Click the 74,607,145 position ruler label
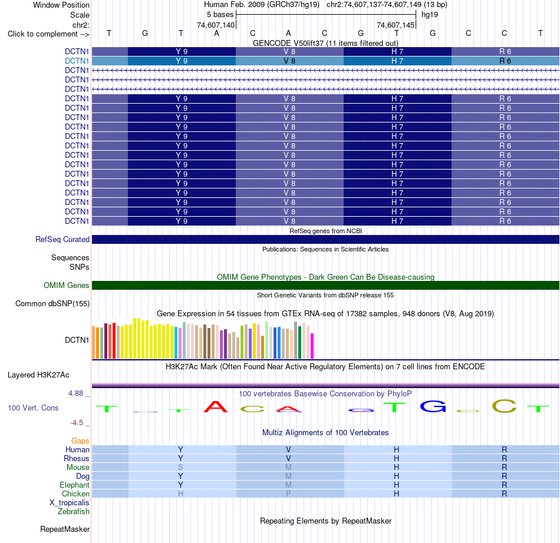This screenshot has width=560, height=543. click(396, 25)
